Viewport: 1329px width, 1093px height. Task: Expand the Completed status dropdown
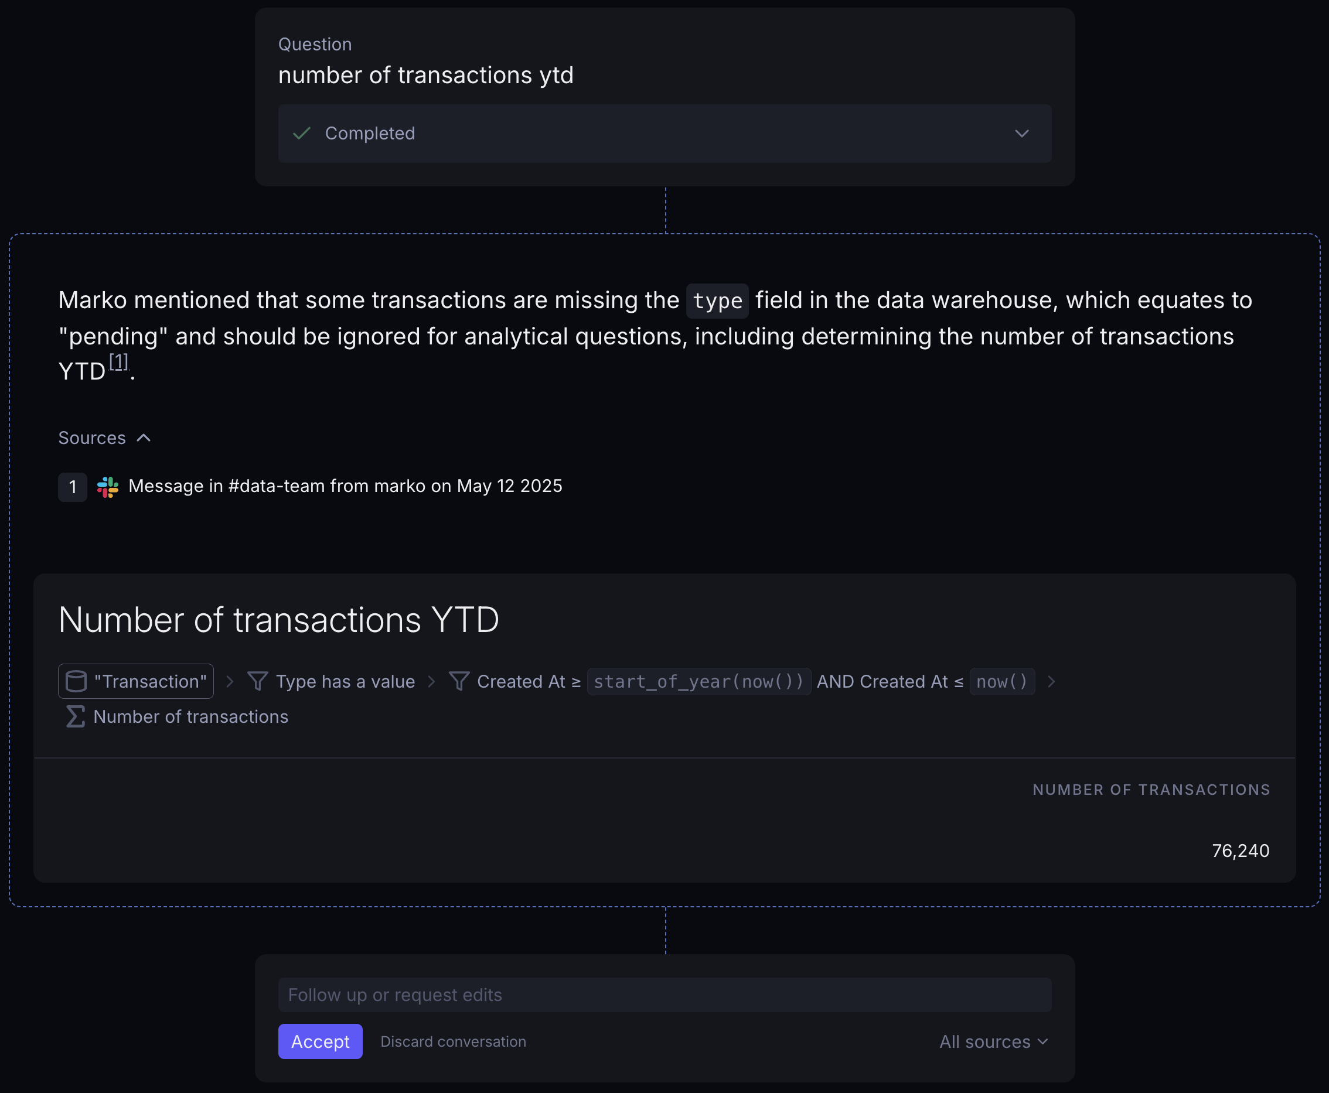pyautogui.click(x=1021, y=134)
